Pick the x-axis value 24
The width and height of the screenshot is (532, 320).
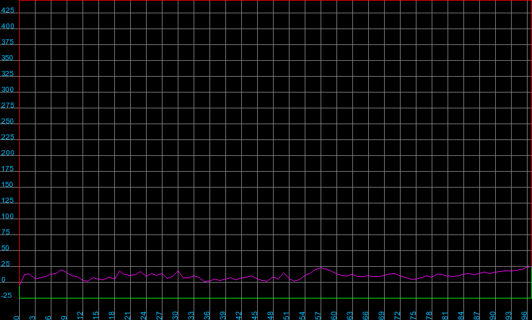143,316
